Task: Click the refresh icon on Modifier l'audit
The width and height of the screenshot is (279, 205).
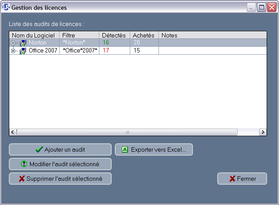Action: point(24,164)
